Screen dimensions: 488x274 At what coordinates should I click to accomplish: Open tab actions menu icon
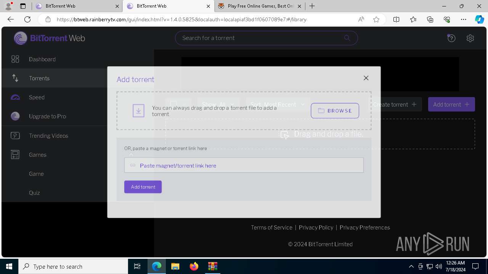pyautogui.click(x=23, y=6)
